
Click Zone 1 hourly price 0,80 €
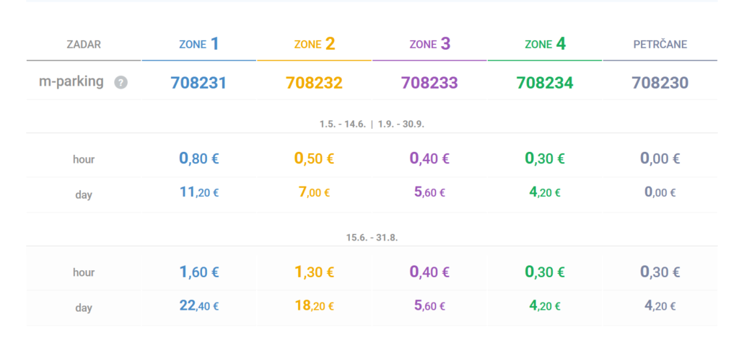pos(198,158)
